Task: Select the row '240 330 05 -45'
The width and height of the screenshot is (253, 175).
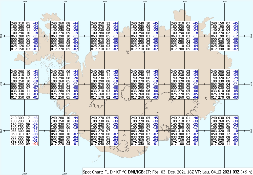Action: (x=144, y=118)
